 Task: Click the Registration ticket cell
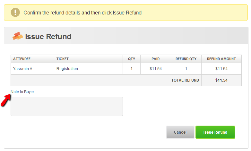click(x=88, y=69)
